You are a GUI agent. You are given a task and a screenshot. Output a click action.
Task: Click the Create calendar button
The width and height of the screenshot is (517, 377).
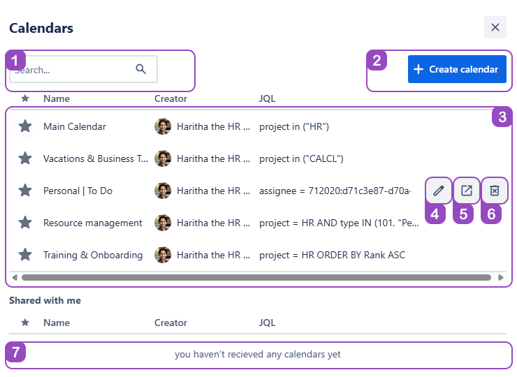[x=457, y=69]
